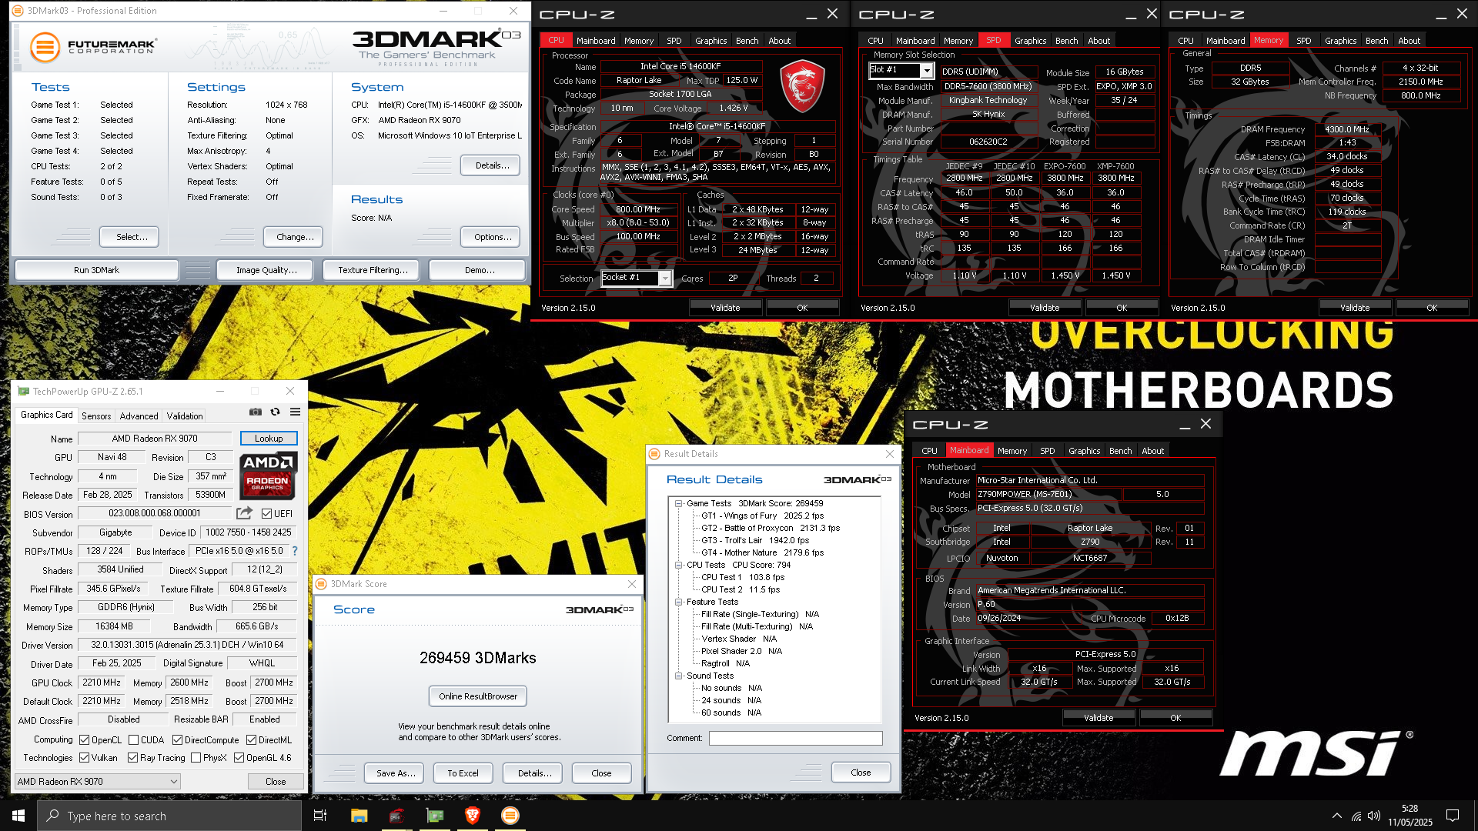Click the orange Futuremark logo in 3DMark03

click(45, 47)
